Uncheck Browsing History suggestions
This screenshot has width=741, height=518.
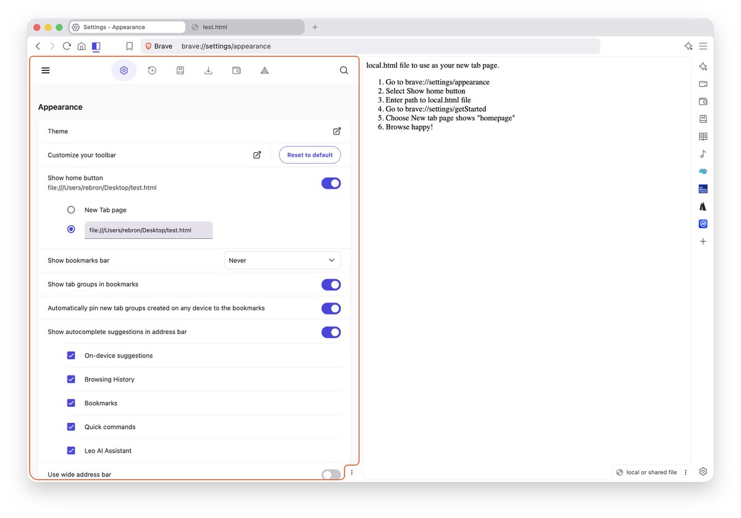point(71,379)
